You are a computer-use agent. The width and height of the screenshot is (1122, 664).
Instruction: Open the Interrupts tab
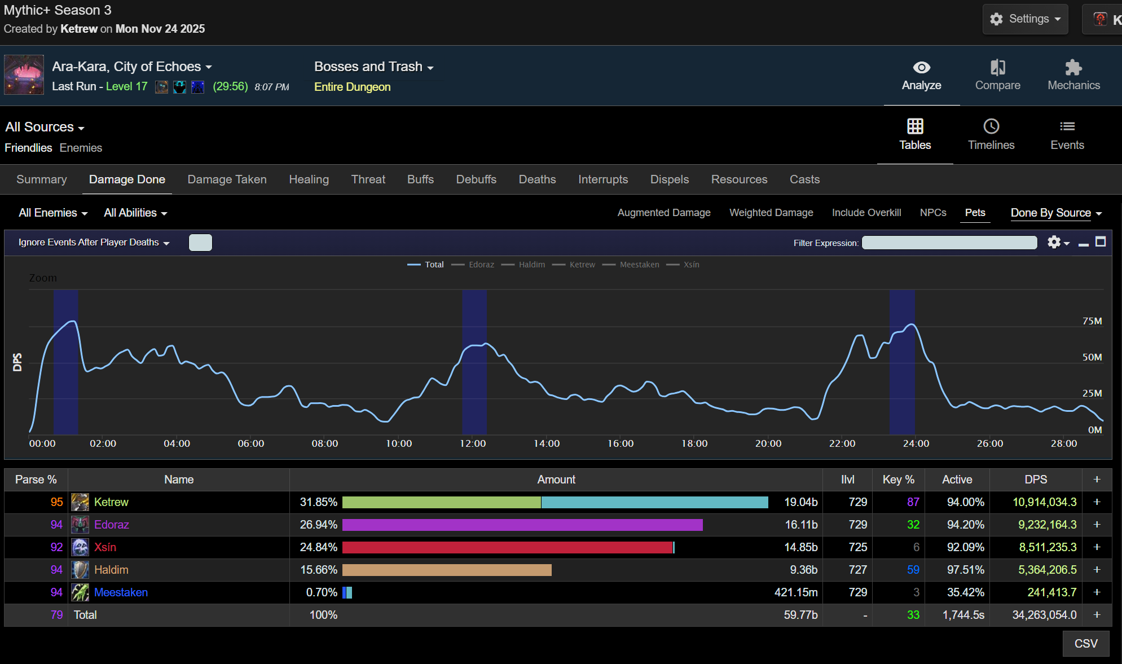602,179
